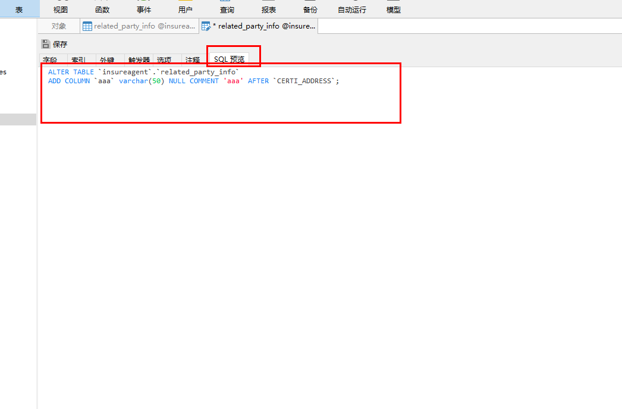Screen dimensions: 622x409
Task: Switch to the first related_party_info @insurea... tab
Action: click(x=139, y=26)
